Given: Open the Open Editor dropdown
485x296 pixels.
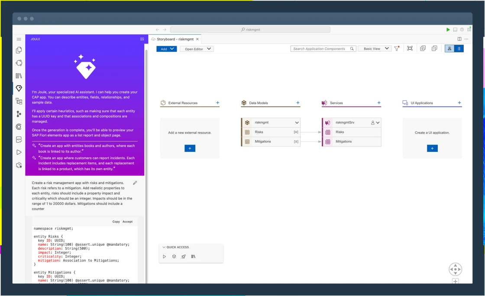Looking at the screenshot, I should [197, 49].
